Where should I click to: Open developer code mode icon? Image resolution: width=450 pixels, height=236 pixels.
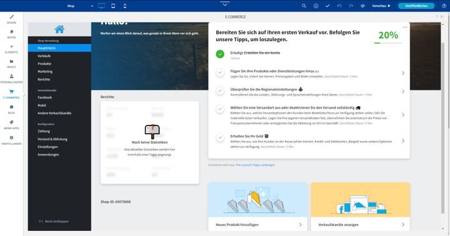click(x=362, y=6)
